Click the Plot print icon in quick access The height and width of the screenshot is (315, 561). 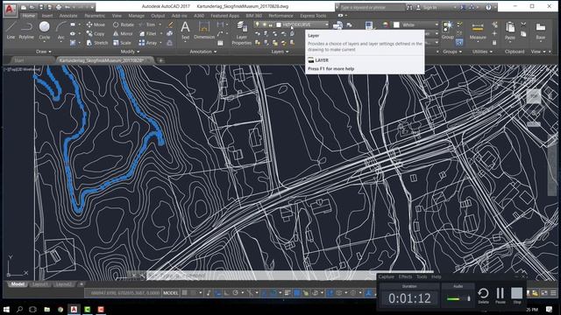click(x=59, y=7)
